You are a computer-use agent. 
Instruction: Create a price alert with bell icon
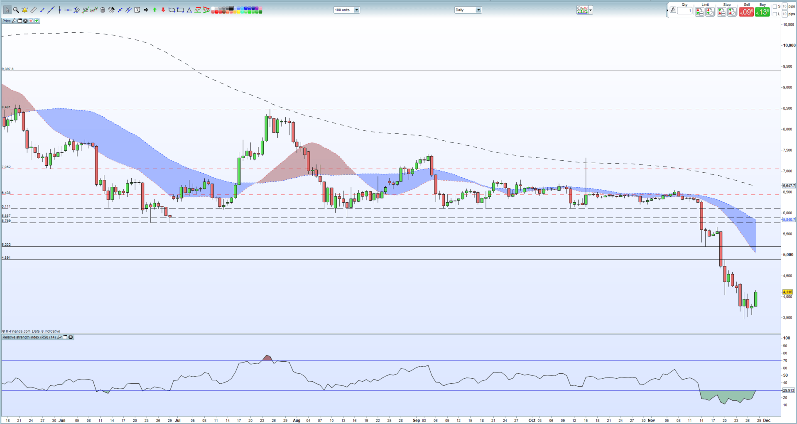coord(25,10)
